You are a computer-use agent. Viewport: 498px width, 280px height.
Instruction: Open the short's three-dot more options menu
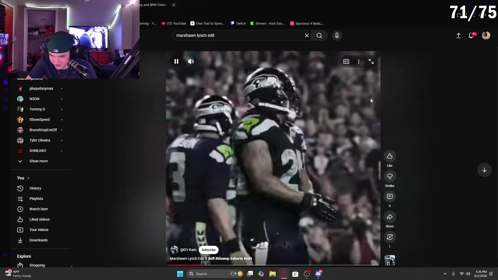(358, 61)
